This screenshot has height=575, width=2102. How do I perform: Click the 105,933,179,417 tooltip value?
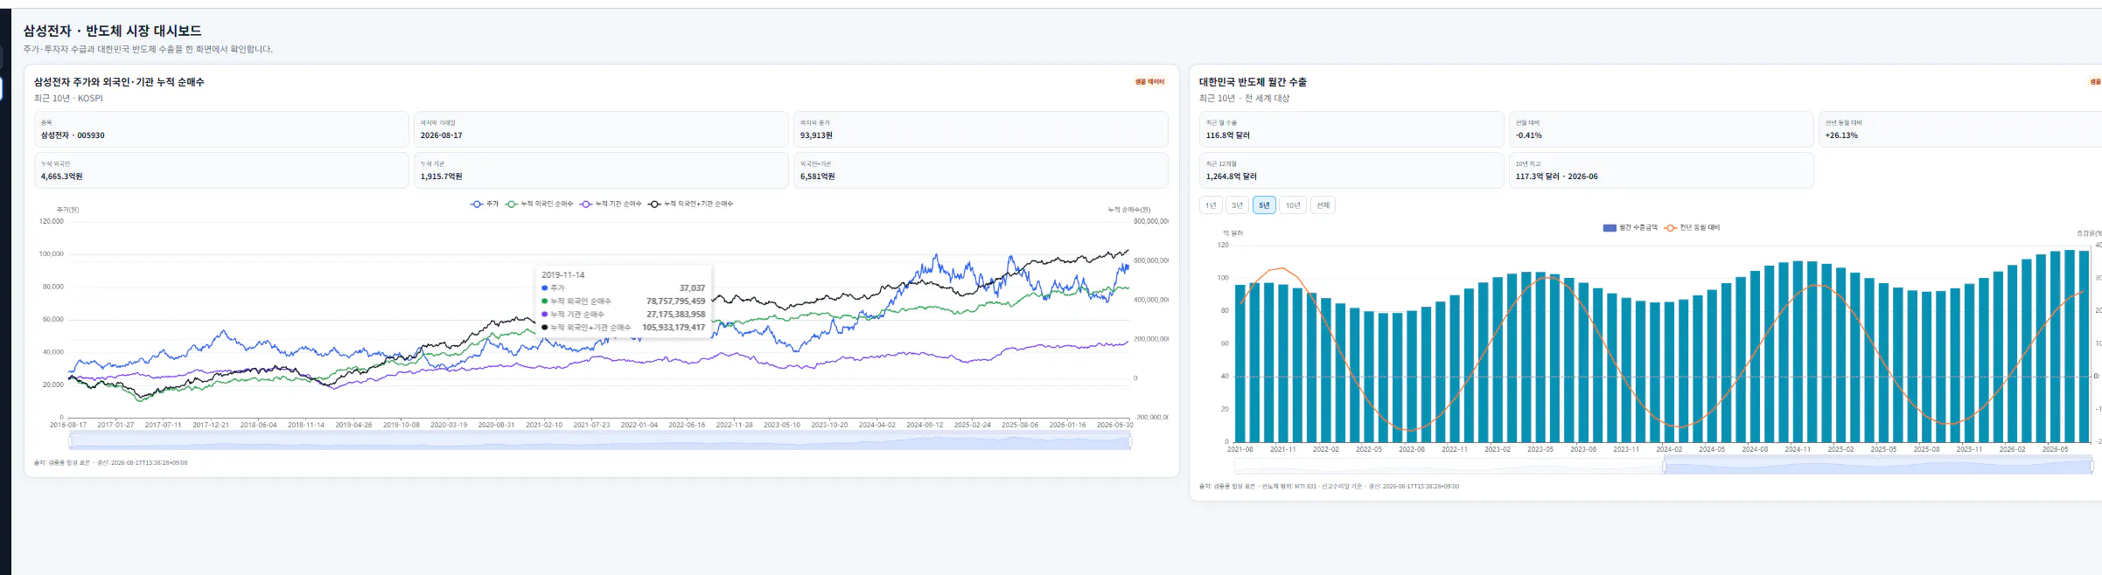(x=674, y=328)
